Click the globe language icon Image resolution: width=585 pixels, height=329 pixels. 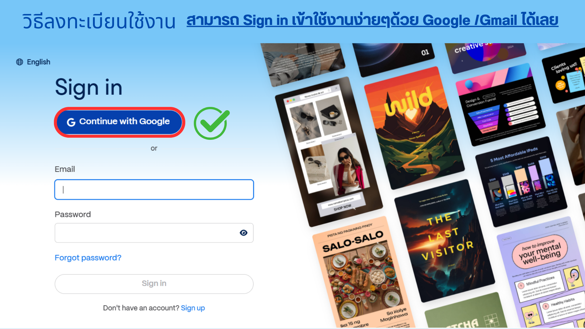point(19,62)
